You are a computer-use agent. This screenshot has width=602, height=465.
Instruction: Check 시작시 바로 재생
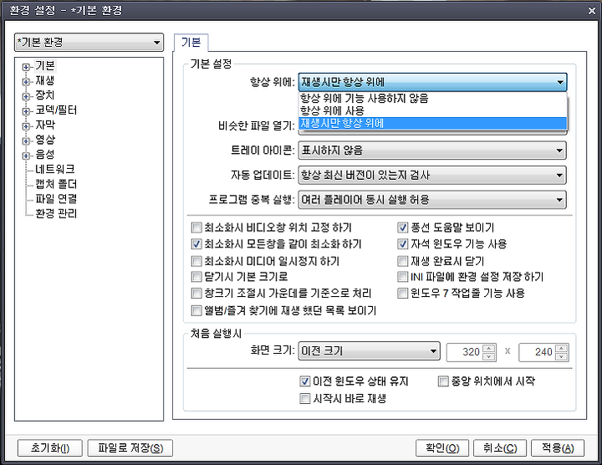305,399
